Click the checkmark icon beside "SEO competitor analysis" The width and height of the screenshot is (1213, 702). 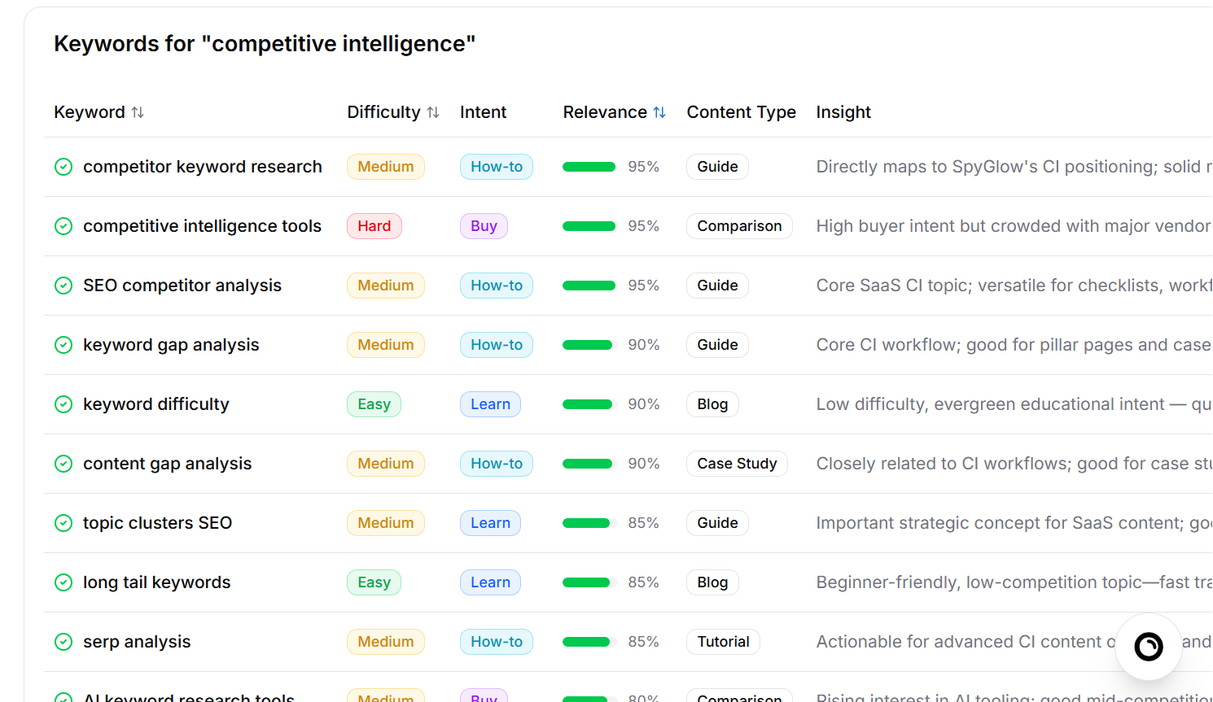click(x=63, y=286)
